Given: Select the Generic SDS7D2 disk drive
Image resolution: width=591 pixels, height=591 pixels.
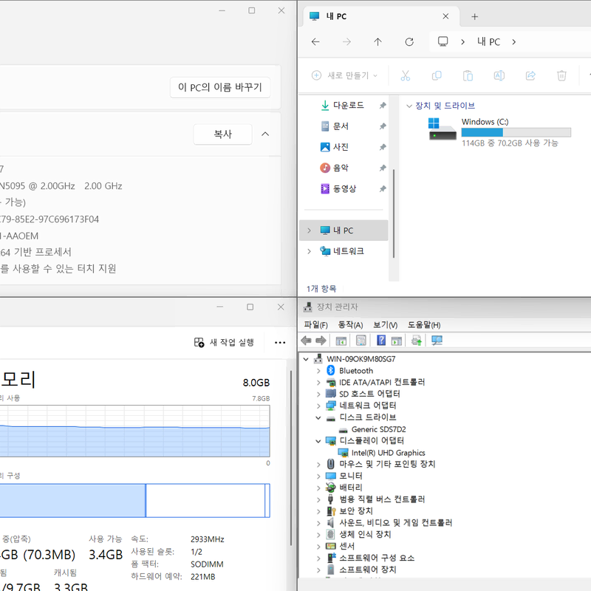Looking at the screenshot, I should (378, 429).
